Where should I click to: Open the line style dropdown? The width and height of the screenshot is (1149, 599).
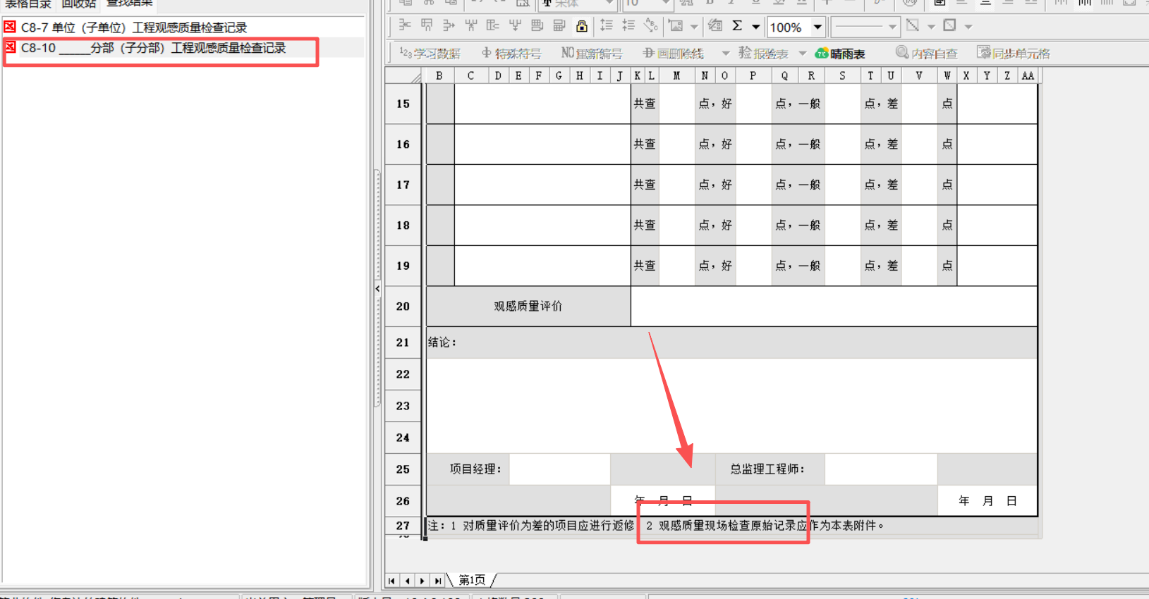(892, 27)
